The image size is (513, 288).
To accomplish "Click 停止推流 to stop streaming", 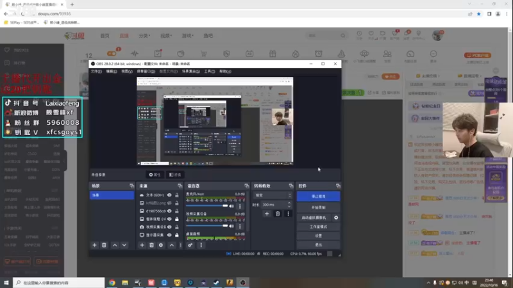I will [x=318, y=196].
